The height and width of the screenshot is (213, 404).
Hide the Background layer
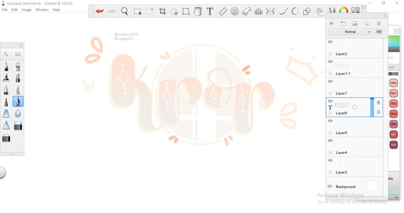(x=330, y=186)
